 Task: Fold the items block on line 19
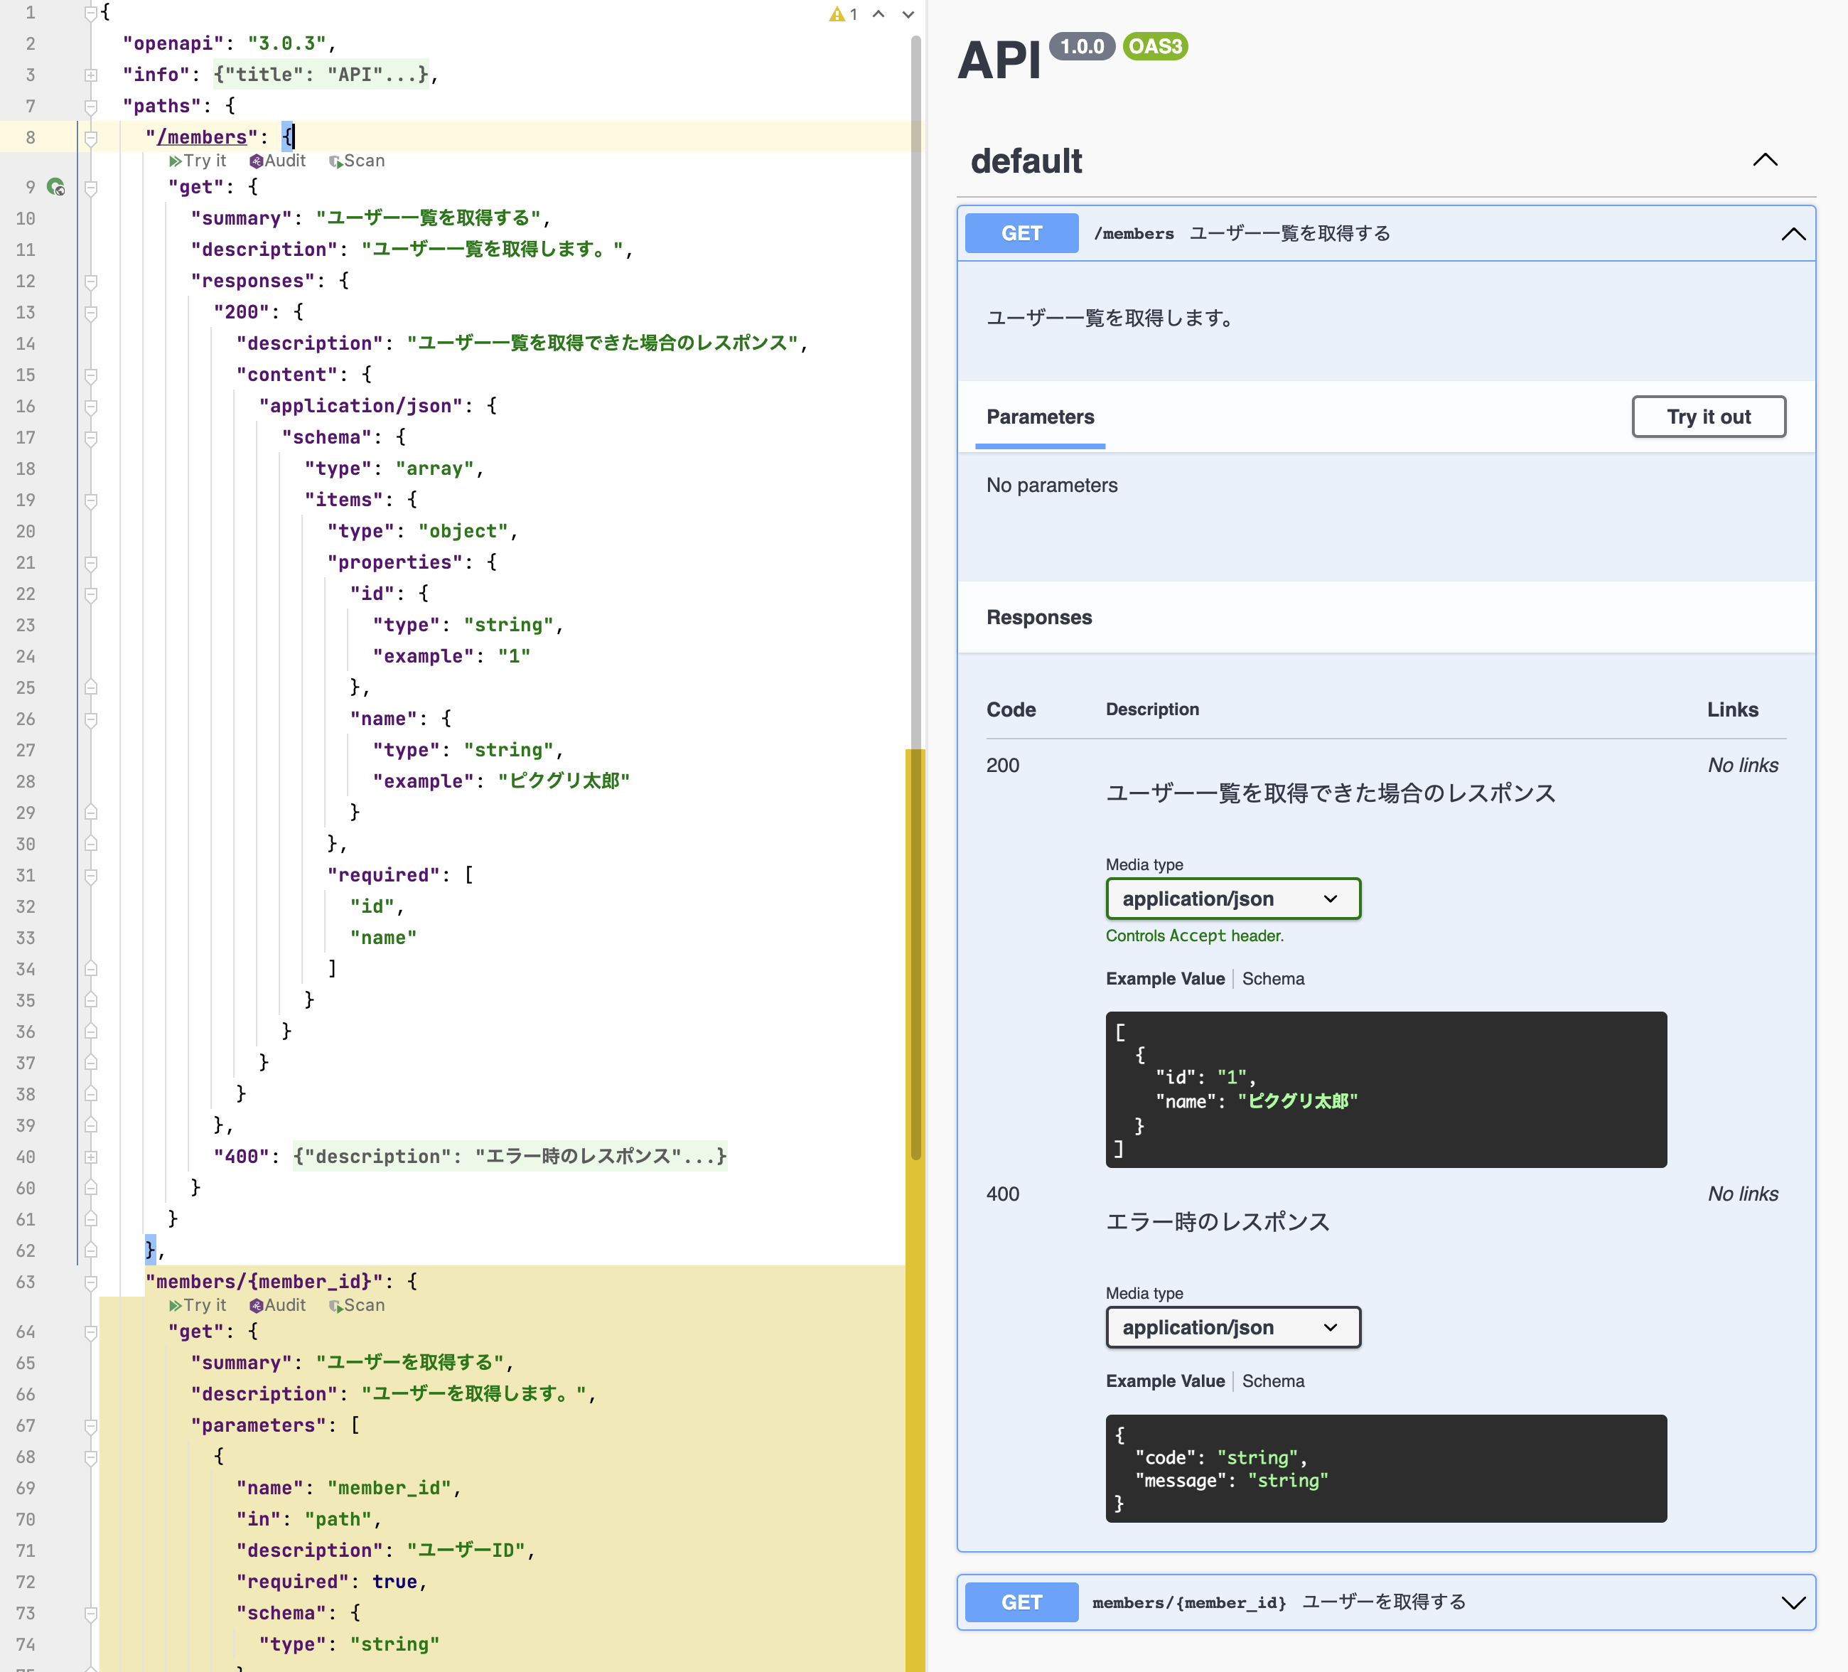pos(91,500)
